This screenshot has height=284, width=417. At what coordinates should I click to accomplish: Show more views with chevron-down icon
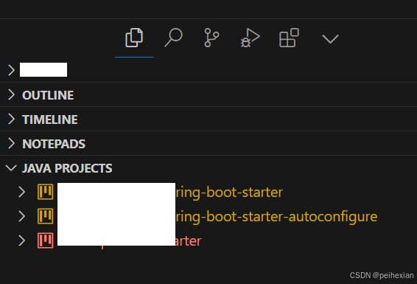pyautogui.click(x=330, y=39)
